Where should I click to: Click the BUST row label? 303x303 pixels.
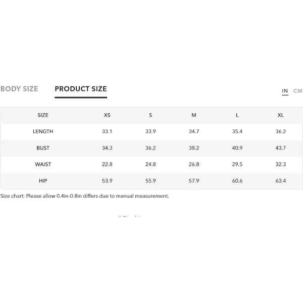pyautogui.click(x=43, y=148)
